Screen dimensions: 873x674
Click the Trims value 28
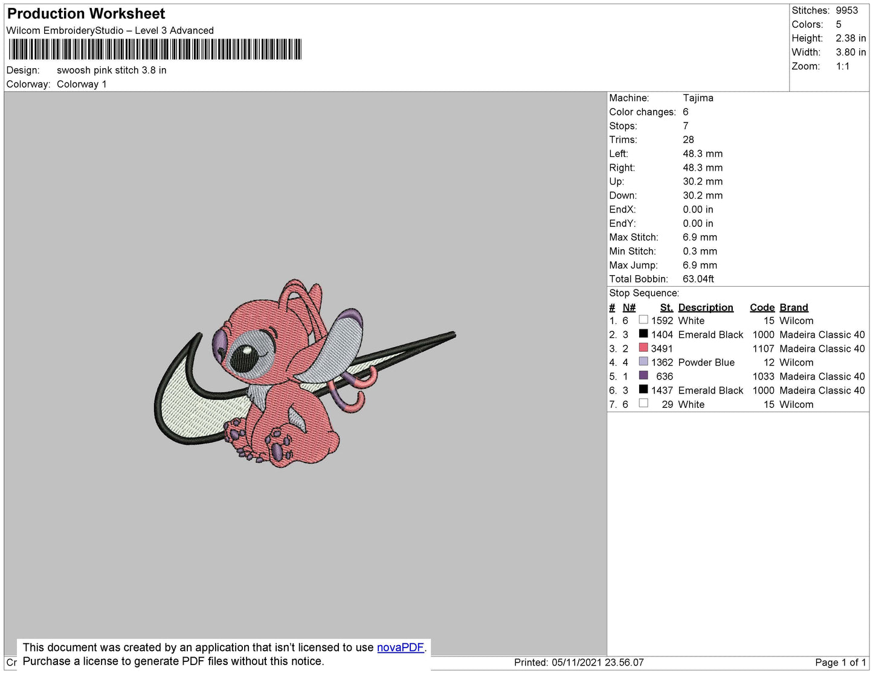pos(688,139)
